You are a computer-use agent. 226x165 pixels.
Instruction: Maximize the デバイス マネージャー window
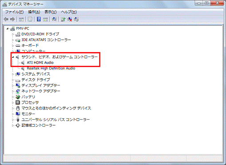click(207, 3)
